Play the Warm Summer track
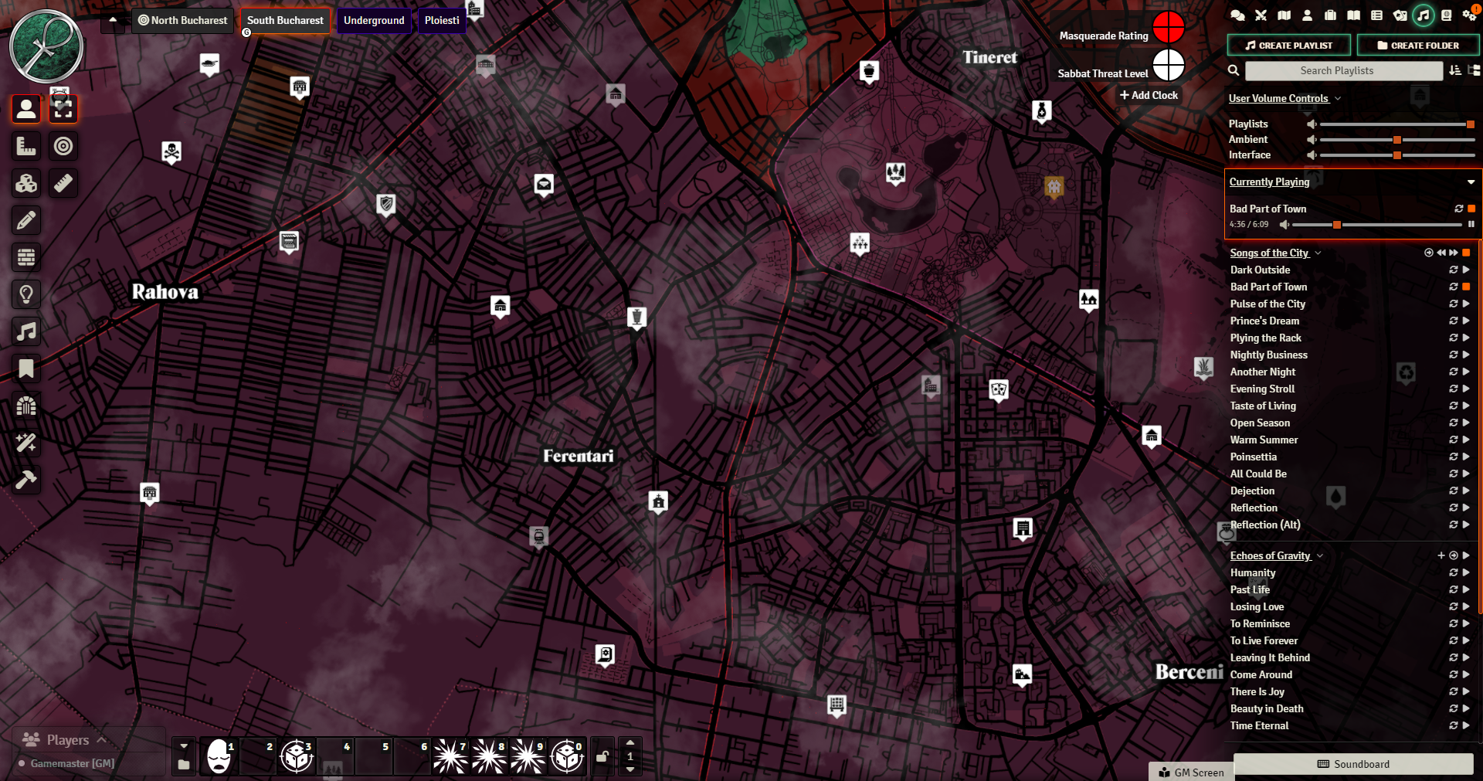 point(1466,440)
